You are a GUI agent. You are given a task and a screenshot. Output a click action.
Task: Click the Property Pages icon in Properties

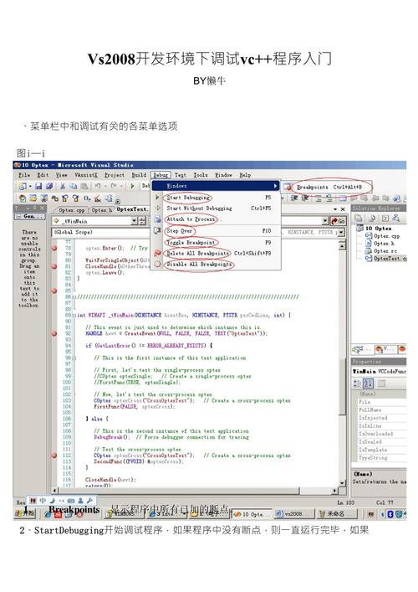[381, 384]
